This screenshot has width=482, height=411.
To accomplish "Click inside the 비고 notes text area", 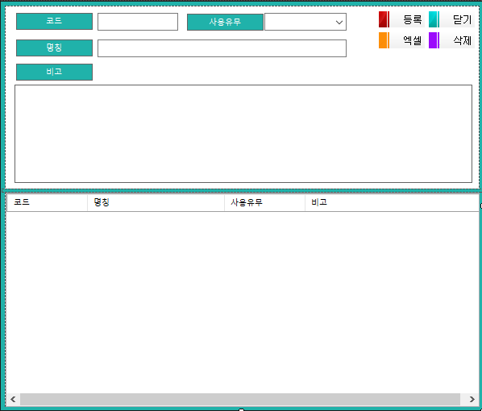I will [243, 134].
